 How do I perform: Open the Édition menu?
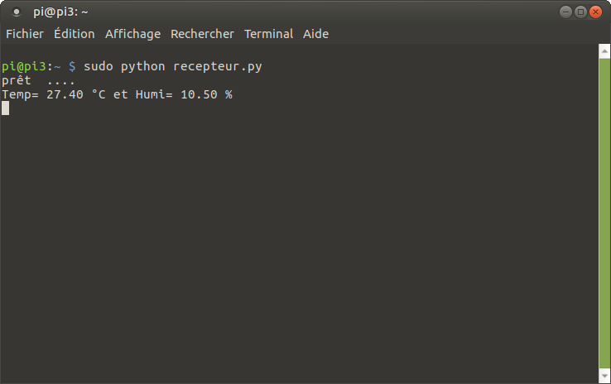click(x=74, y=34)
